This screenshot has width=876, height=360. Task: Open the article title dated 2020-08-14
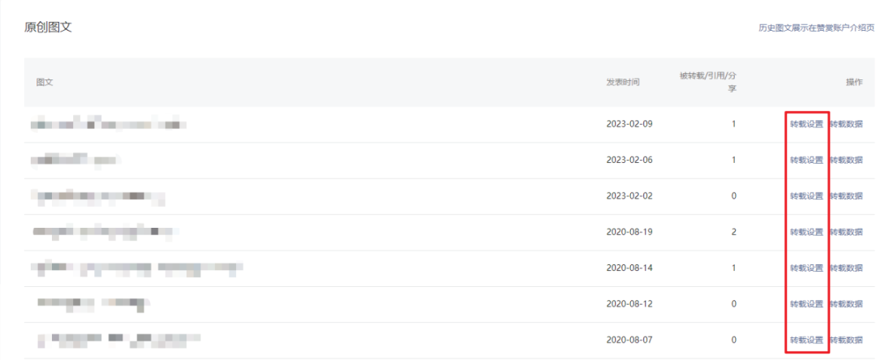click(x=137, y=268)
